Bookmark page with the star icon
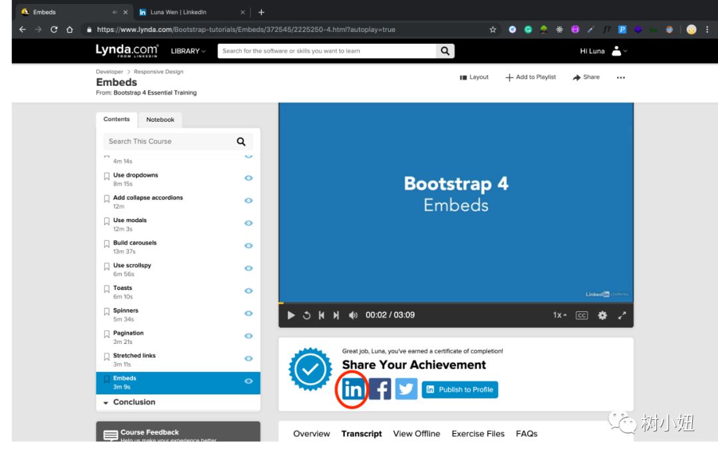The height and width of the screenshot is (455, 718). (493, 29)
